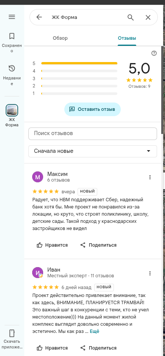Screen dimensions: 165x356
Task: Click the help question mark icon
Action: click(154, 53)
